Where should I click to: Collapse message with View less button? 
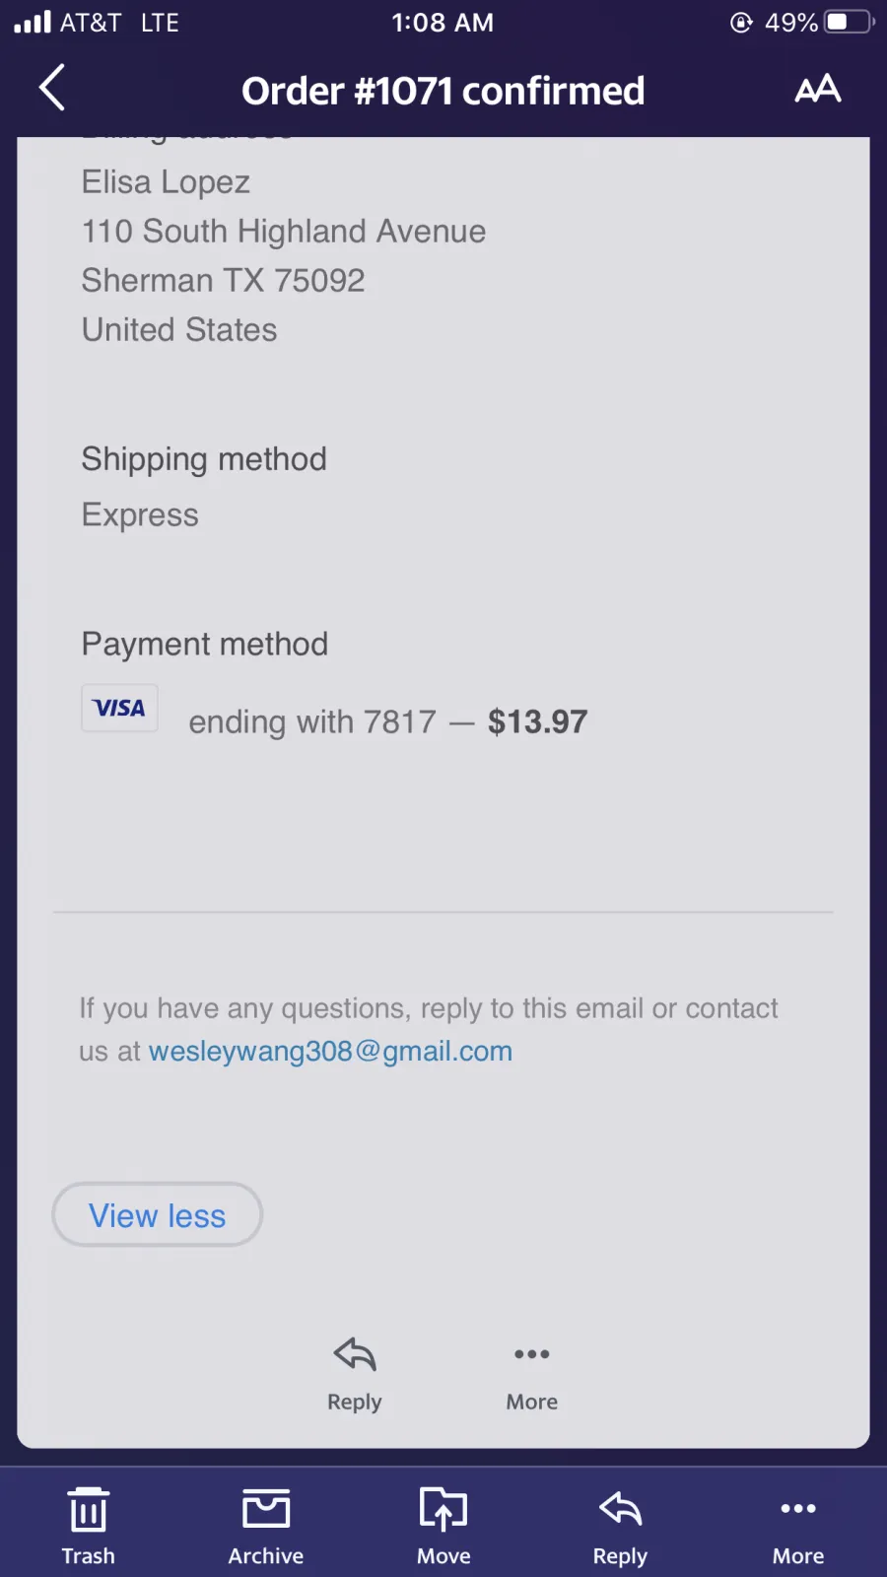click(158, 1214)
